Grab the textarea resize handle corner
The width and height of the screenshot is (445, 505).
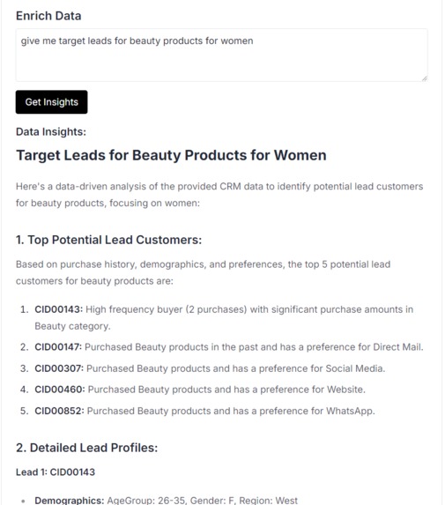425,78
